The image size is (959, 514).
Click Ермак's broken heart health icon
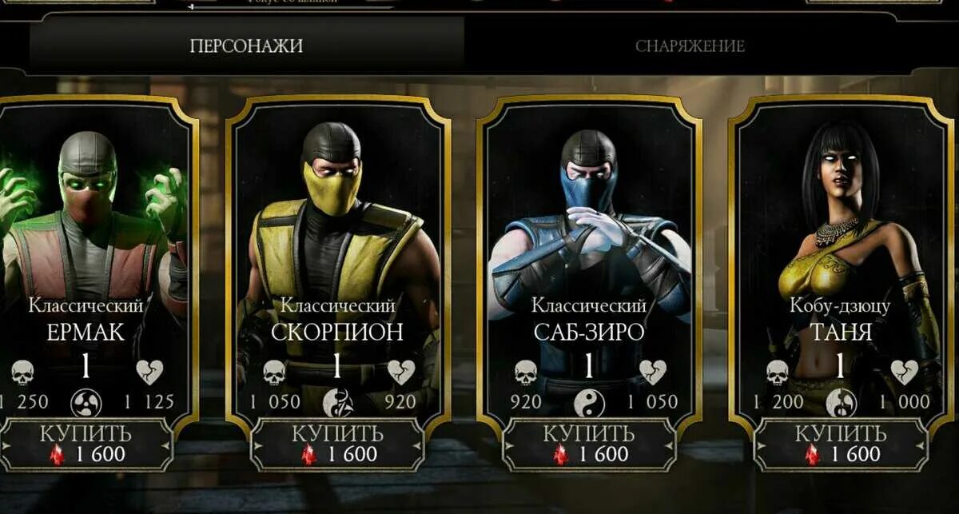(149, 372)
